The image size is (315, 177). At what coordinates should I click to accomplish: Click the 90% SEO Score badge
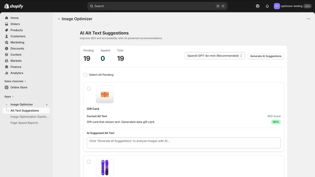coord(276,122)
